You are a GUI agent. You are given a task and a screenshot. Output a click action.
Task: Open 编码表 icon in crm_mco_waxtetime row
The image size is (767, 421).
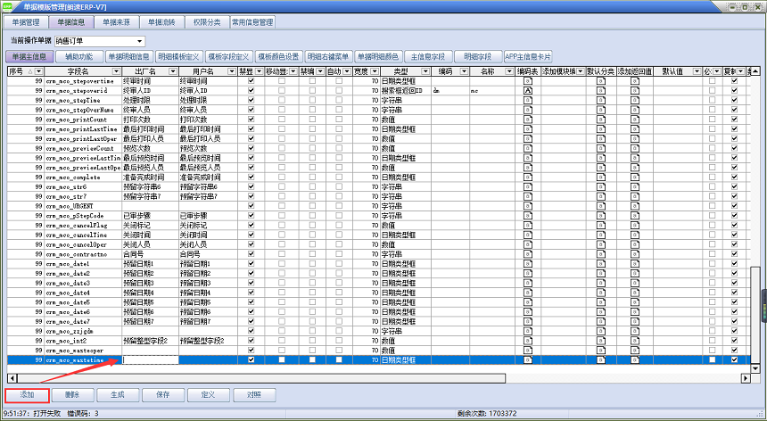[528, 359]
